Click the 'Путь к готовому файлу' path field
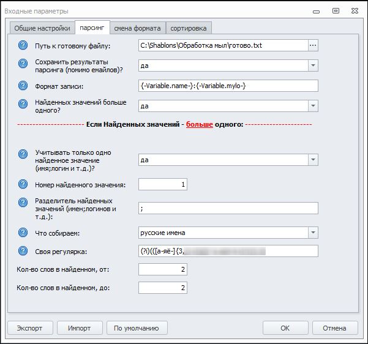 (x=223, y=45)
